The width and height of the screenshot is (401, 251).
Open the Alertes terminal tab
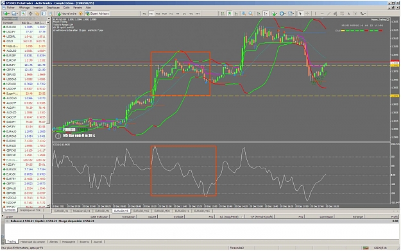point(53,241)
